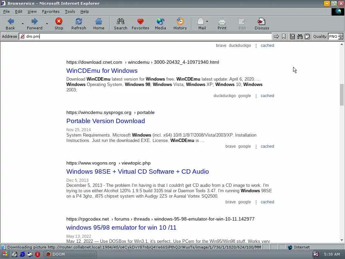Open options dots next to brave duckduckgo
The height and width of the screenshot is (259, 345).
pos(256,46)
